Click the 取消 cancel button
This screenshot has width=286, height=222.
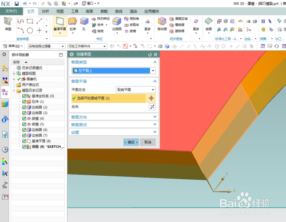click(x=148, y=142)
